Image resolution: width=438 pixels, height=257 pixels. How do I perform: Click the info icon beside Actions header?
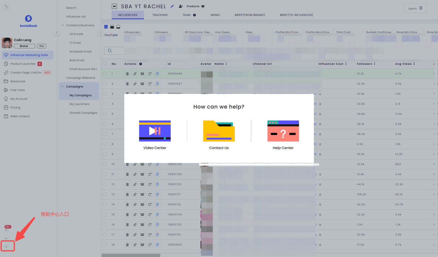point(140,64)
